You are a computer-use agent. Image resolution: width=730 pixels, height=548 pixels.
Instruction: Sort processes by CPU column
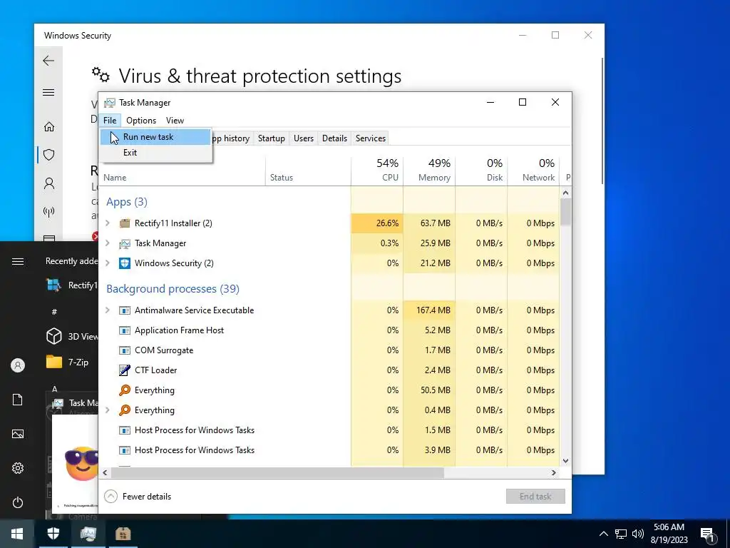point(377,171)
